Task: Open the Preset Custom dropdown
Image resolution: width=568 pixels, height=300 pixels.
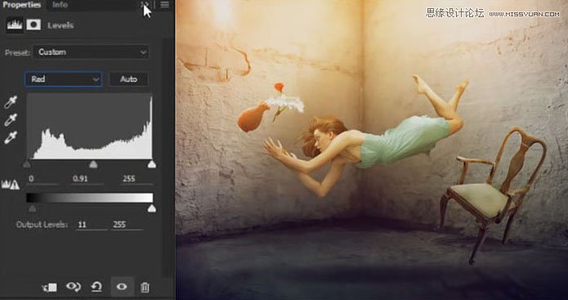Action: click(91, 52)
